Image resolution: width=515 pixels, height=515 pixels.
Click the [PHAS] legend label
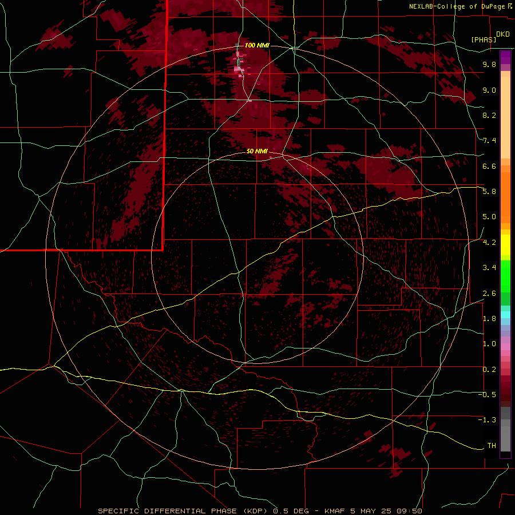[484, 39]
